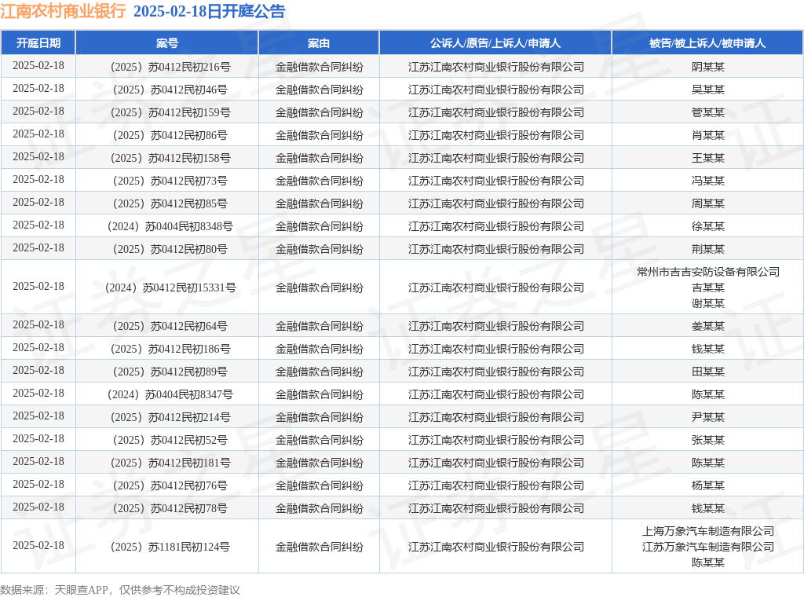Select the heading text 2025-02-18日开庭公告
The width and height of the screenshot is (804, 597).
point(209,11)
